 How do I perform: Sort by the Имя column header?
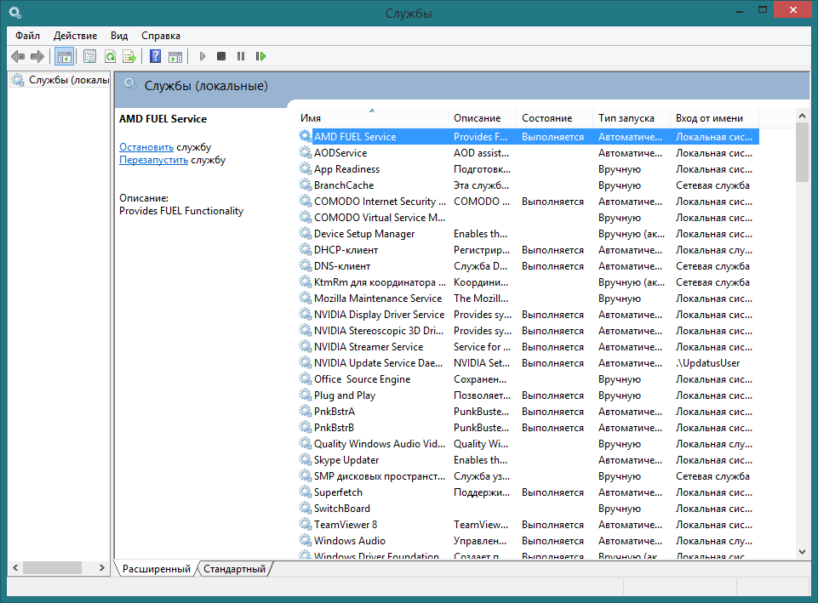click(x=371, y=118)
